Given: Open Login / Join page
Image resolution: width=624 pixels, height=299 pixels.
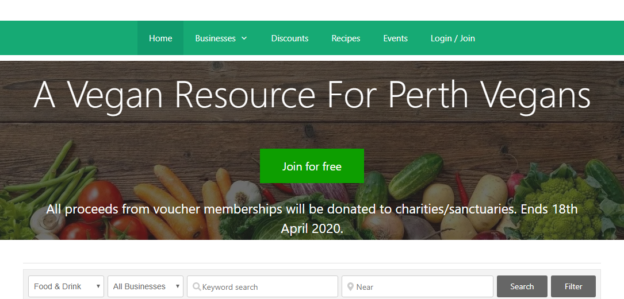Looking at the screenshot, I should [453, 38].
